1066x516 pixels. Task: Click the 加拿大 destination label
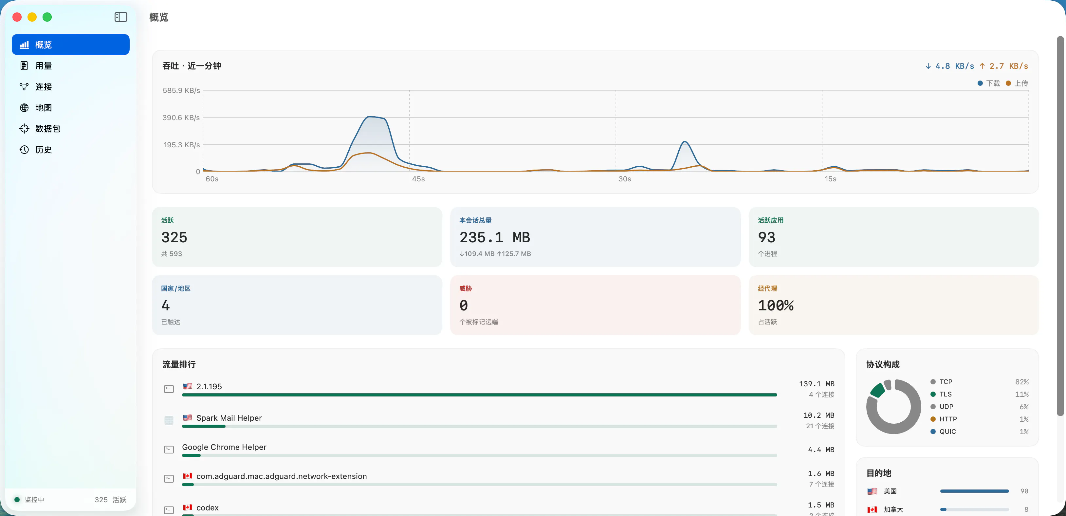pyautogui.click(x=893, y=509)
